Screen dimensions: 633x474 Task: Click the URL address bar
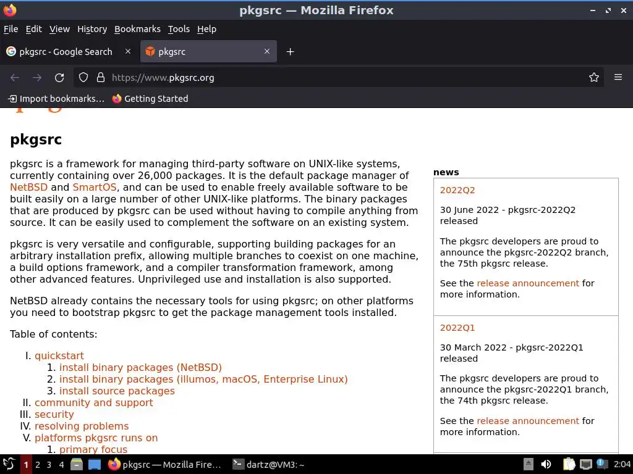point(339,77)
